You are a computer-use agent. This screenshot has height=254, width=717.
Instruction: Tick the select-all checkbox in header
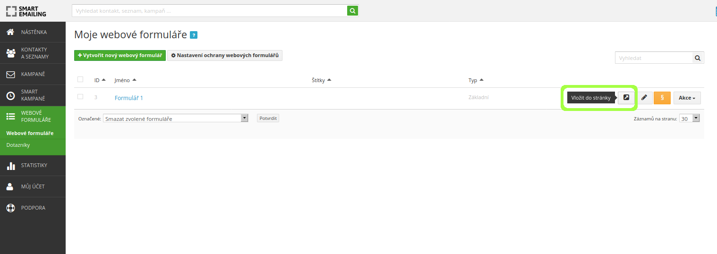point(80,79)
